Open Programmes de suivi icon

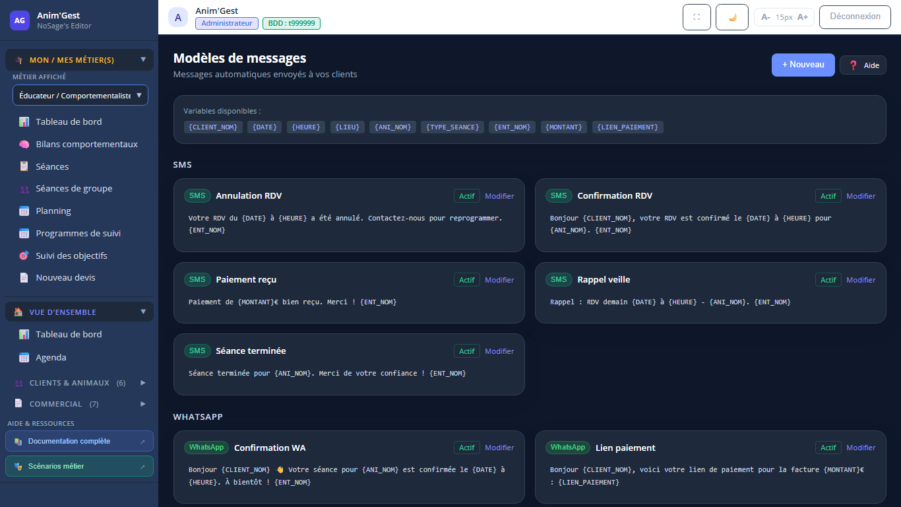point(24,233)
